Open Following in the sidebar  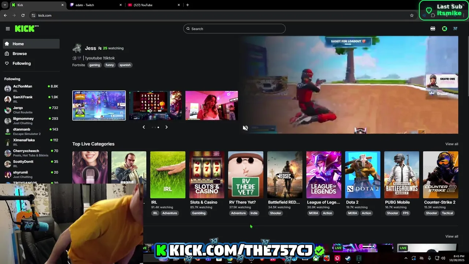point(31,63)
